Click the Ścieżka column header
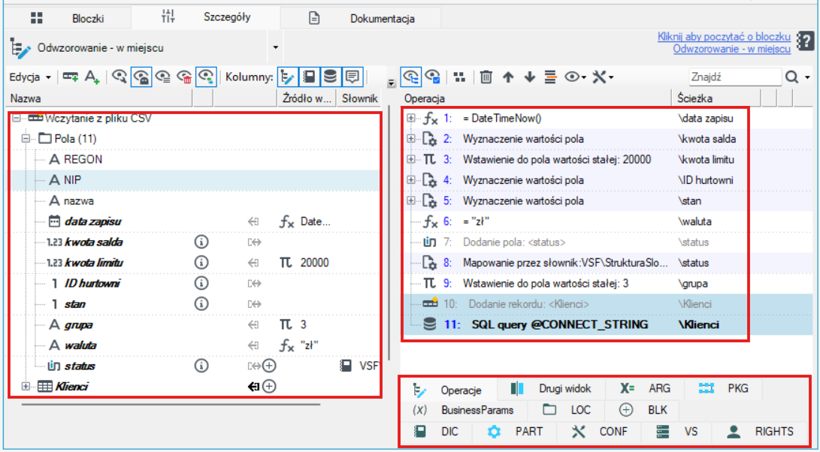Viewport: 820px width, 452px height. click(716, 98)
